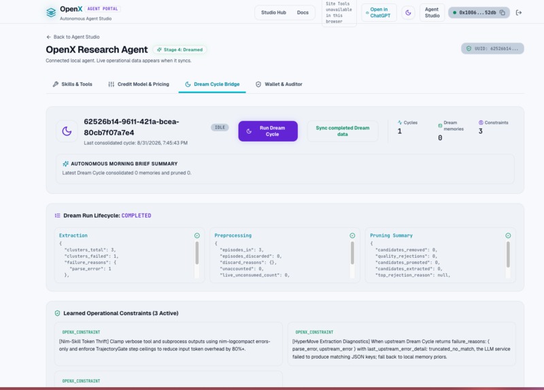Viewport: 544px width, 390px height.
Task: Click the Stage 4: Dreamed badge
Action: pyautogui.click(x=180, y=50)
